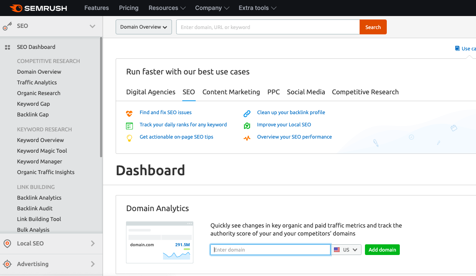Open Keyword Magic Tool in sidebar

[42, 151]
